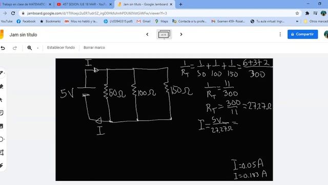Switch to the 457 SESION JUE 18 MAR YouTube tab
Screen dimensions: 328x185
coord(85,4)
